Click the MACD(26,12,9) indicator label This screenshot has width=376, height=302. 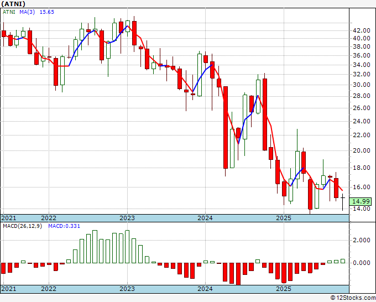pyautogui.click(x=22, y=226)
